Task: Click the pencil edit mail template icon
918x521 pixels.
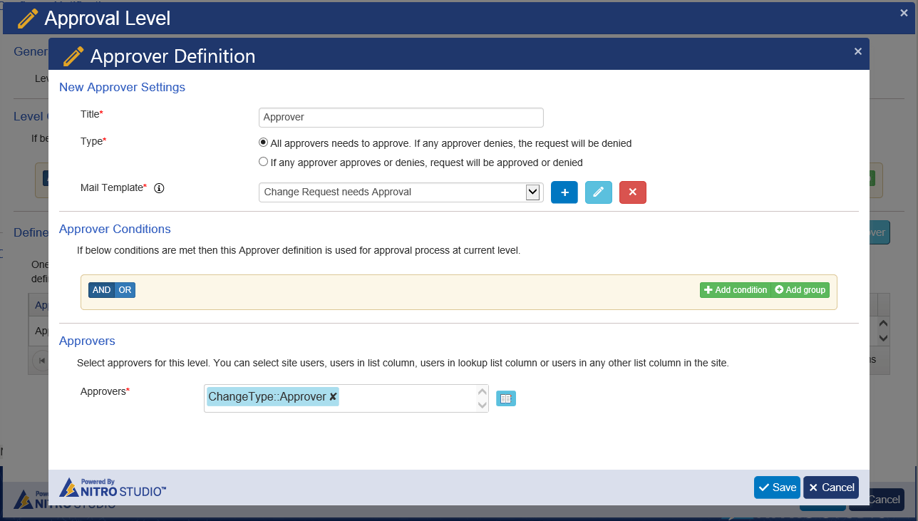Action: point(598,192)
